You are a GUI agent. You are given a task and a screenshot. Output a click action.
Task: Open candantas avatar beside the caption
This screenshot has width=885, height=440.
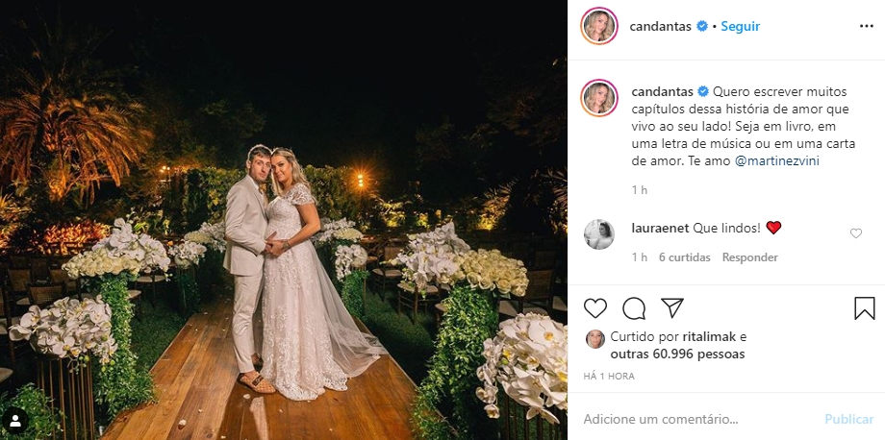pyautogui.click(x=599, y=97)
